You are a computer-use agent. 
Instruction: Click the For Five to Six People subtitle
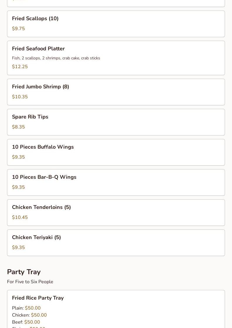coord(30,282)
